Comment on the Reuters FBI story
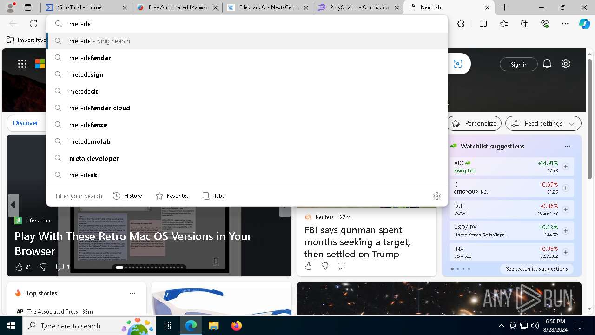This screenshot has width=595, height=335. tap(342, 266)
